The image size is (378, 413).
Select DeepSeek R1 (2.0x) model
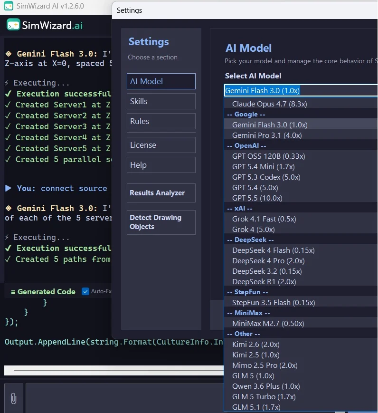tap(301, 281)
